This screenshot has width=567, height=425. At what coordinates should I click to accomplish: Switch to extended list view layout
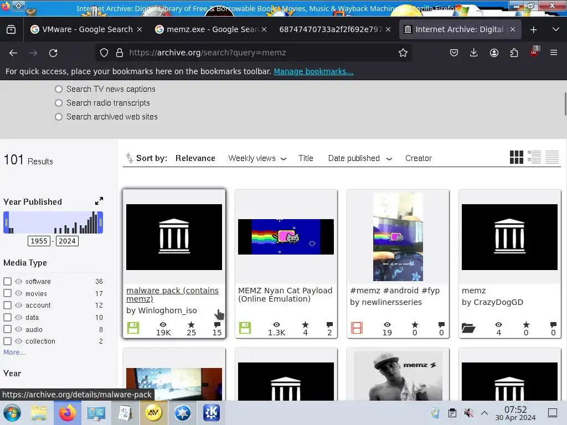pyautogui.click(x=534, y=157)
